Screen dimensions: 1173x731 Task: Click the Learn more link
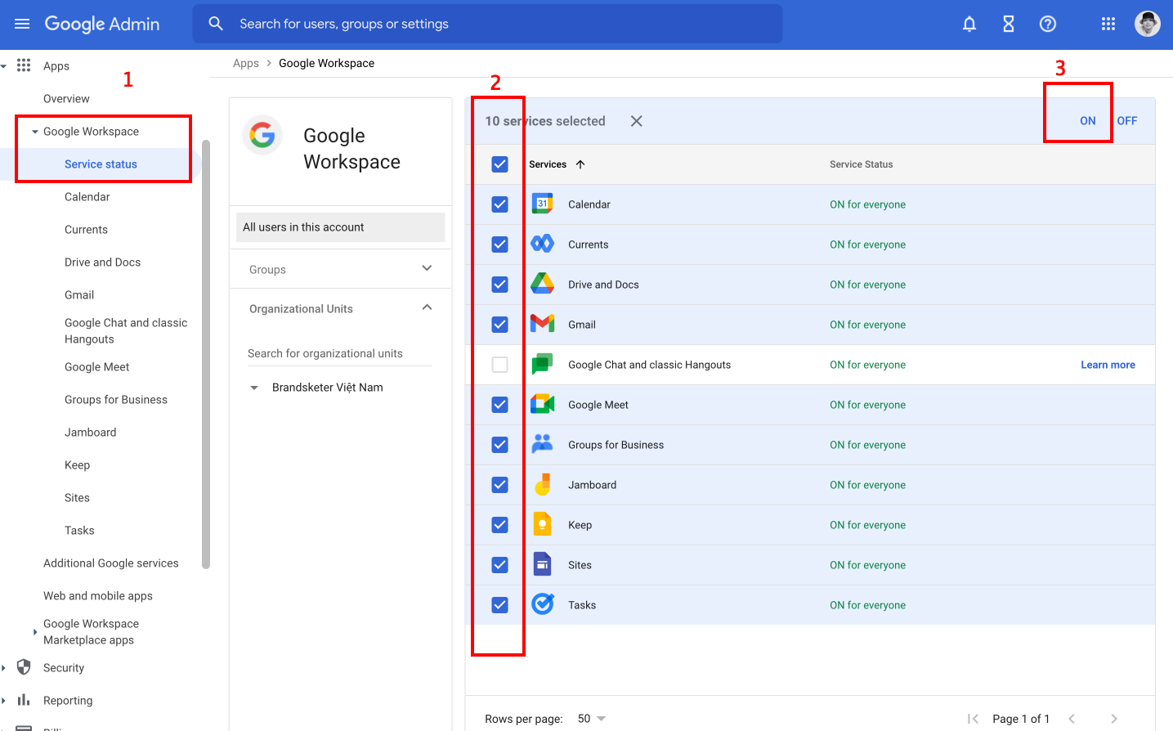(1108, 365)
